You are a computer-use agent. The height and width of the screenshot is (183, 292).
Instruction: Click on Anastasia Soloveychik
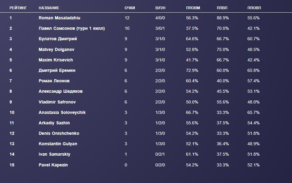tap(62, 112)
